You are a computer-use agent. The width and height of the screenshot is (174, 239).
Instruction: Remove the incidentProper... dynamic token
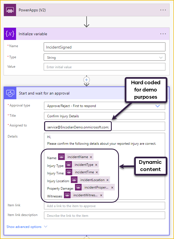coord(112,188)
